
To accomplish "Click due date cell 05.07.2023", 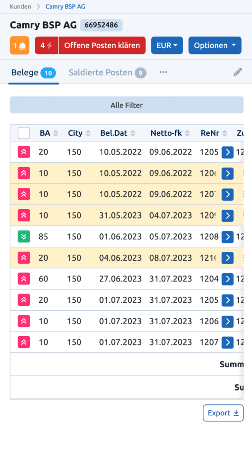I will point(171,236).
